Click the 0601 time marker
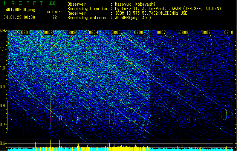This screenshot has width=237, height=151. click(26, 32)
